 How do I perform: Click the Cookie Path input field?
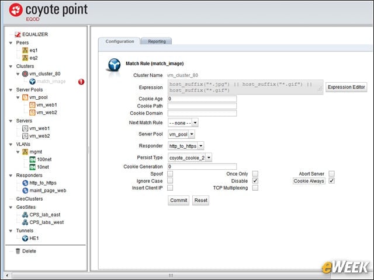coord(202,106)
